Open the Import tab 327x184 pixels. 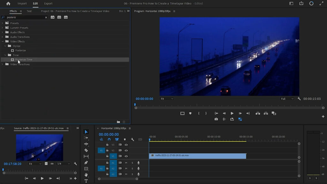[22, 4]
